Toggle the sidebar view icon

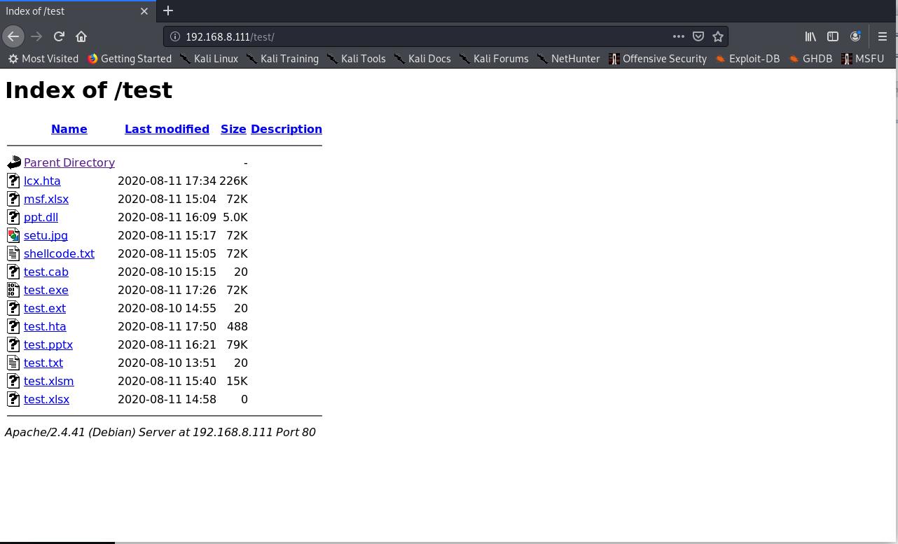point(833,36)
